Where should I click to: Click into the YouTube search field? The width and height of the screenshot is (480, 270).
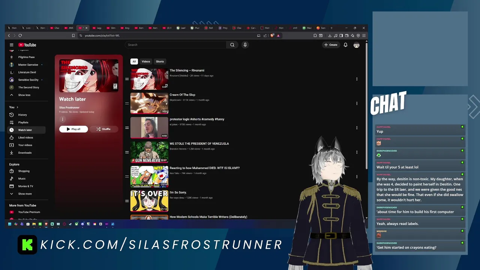(x=175, y=45)
